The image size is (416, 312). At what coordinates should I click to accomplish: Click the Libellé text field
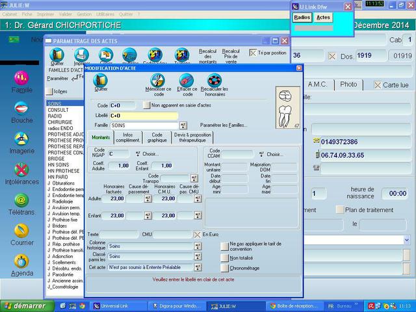click(x=143, y=116)
